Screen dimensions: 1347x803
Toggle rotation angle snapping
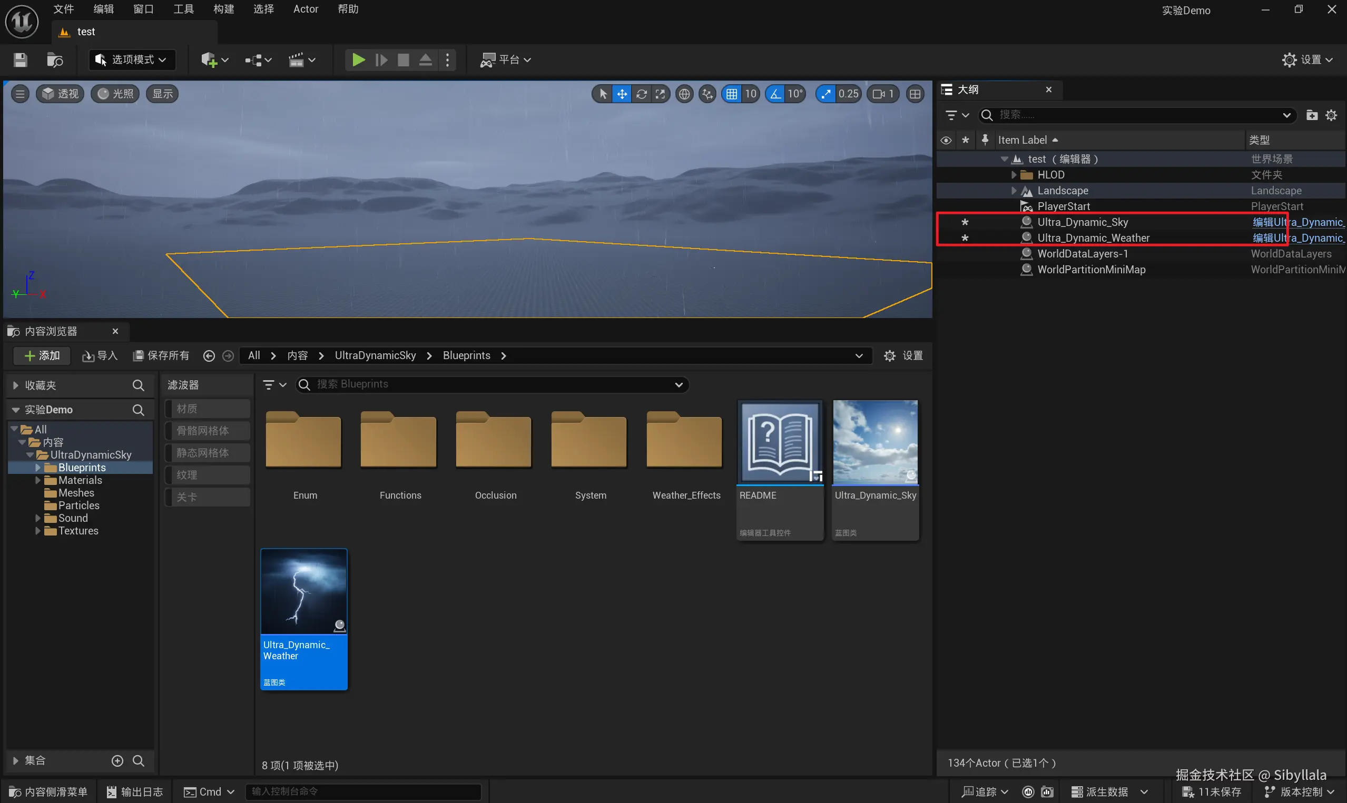(x=775, y=94)
